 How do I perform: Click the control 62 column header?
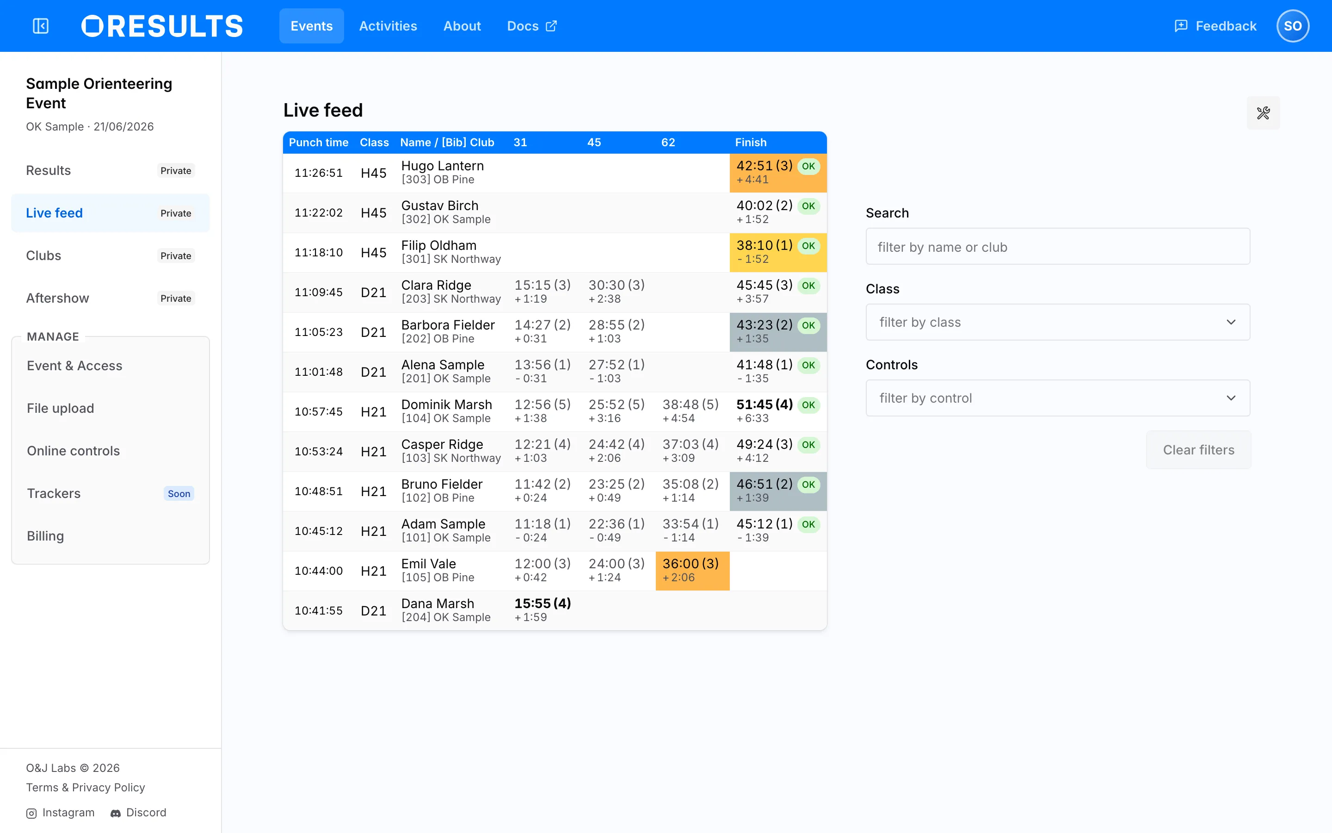click(668, 142)
